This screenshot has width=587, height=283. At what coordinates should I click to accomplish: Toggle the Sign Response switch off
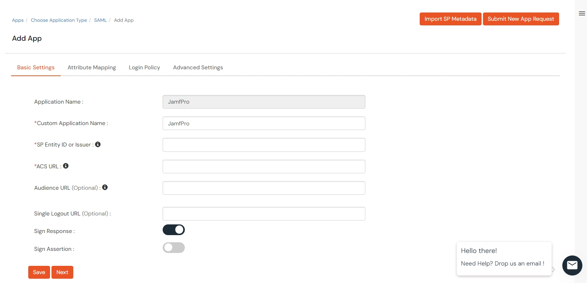(x=174, y=230)
